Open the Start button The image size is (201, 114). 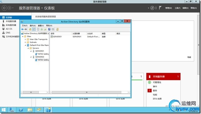tap(4, 110)
